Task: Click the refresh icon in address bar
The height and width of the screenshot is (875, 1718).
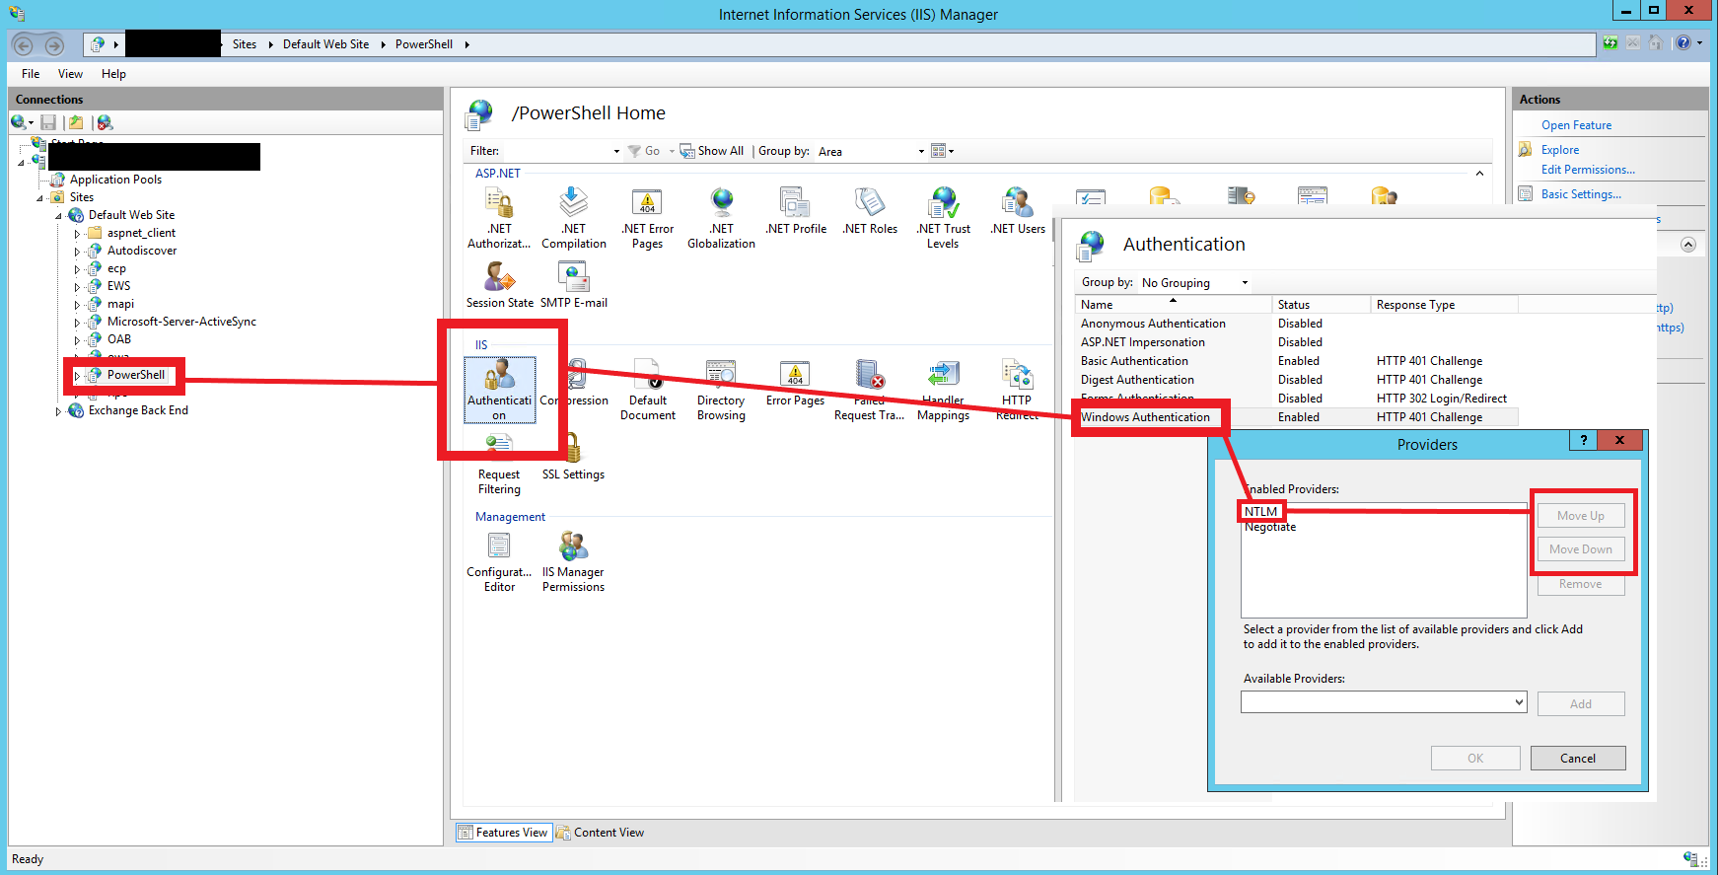Action: coord(1611,42)
